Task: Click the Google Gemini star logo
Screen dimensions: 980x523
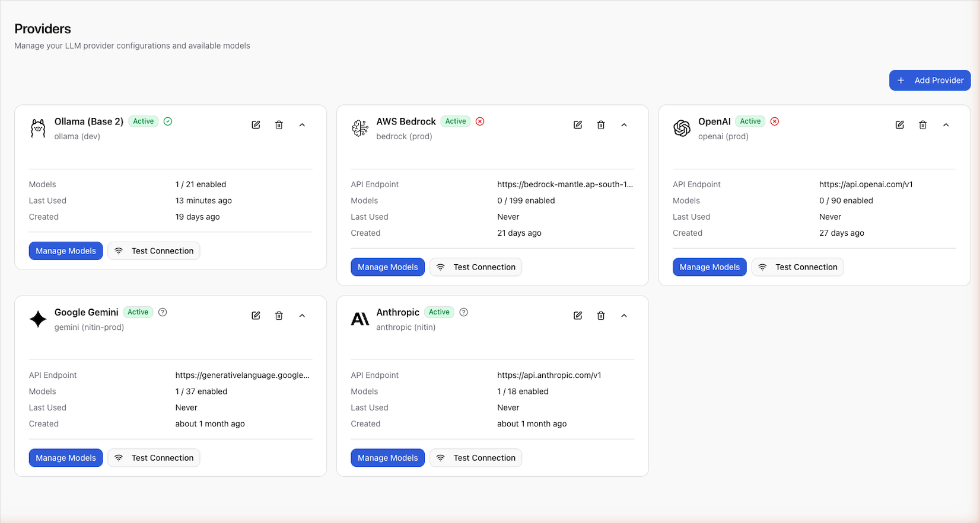Action: tap(38, 319)
